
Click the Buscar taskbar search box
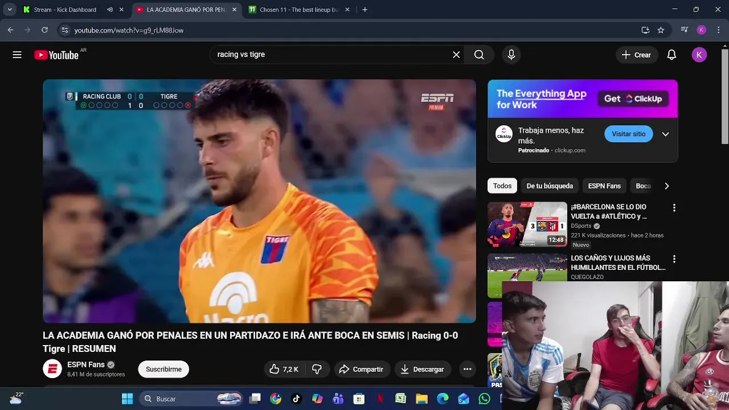pos(192,399)
